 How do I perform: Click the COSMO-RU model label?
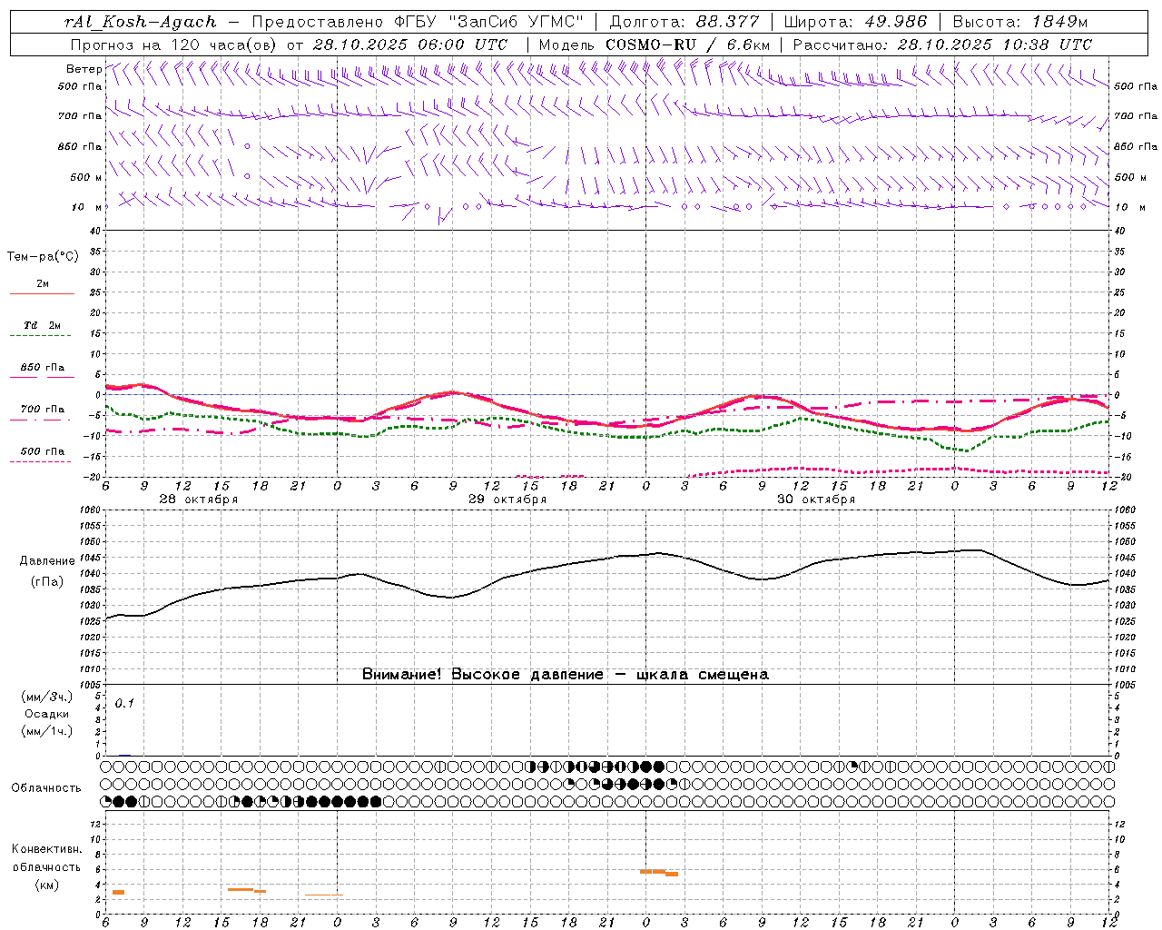click(x=644, y=45)
